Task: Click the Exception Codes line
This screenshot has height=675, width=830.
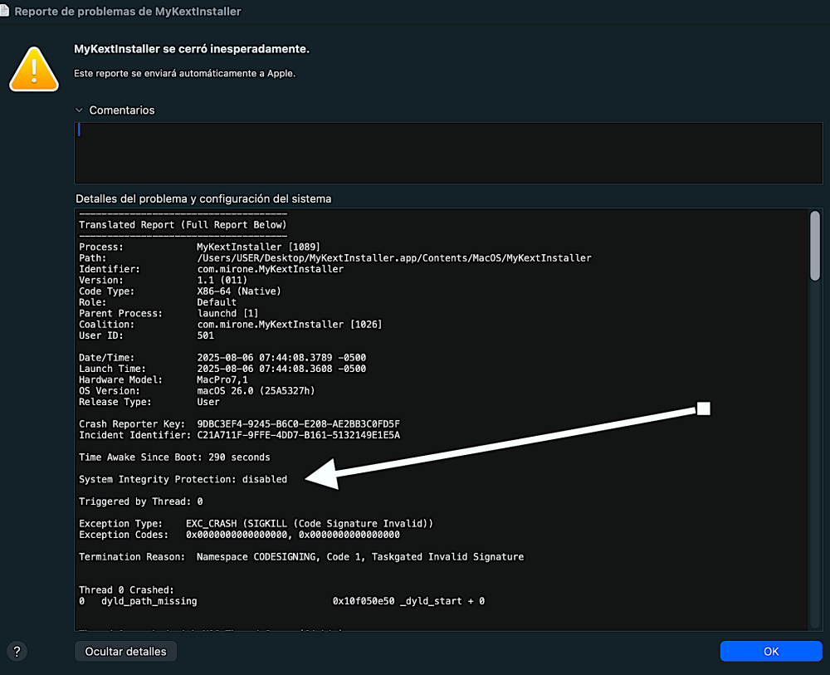Action: point(239,536)
